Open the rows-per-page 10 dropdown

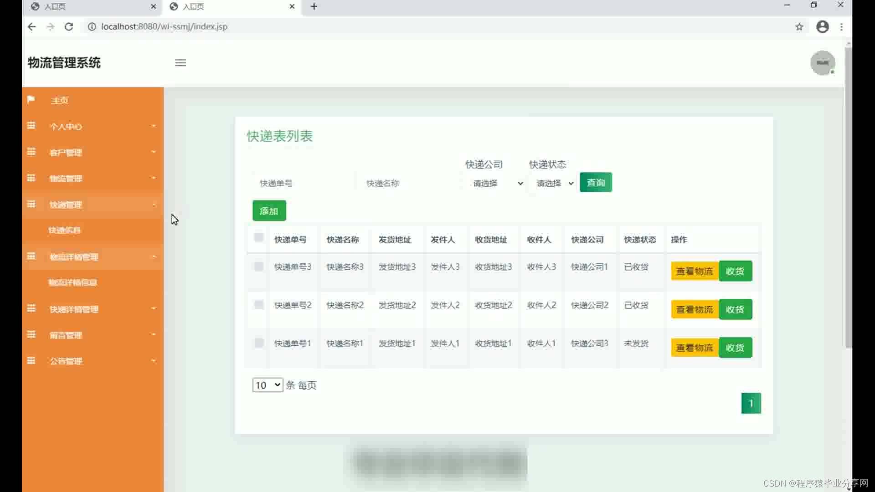[268, 385]
